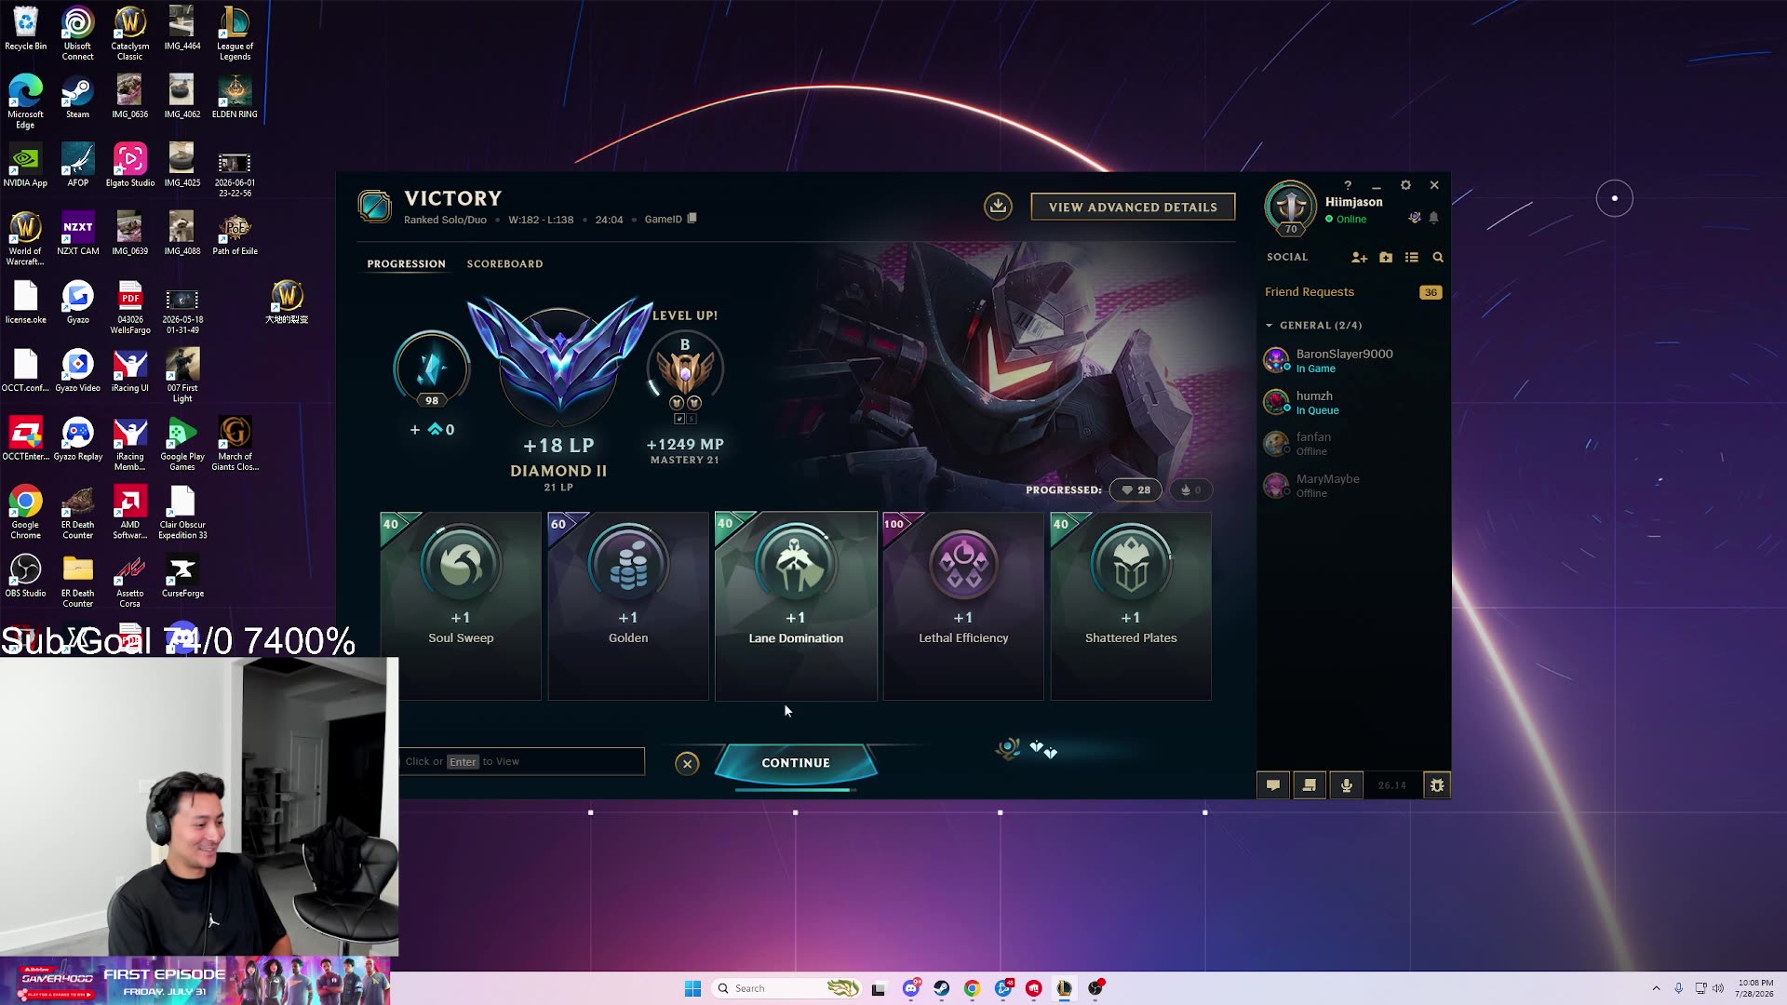Create a new friends folder
This screenshot has width=1787, height=1005.
point(1386,257)
